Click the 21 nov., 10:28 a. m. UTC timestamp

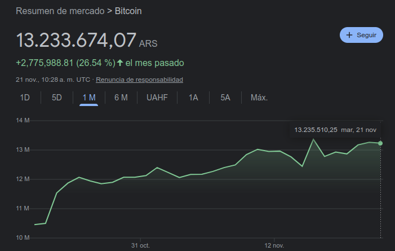[53, 80]
